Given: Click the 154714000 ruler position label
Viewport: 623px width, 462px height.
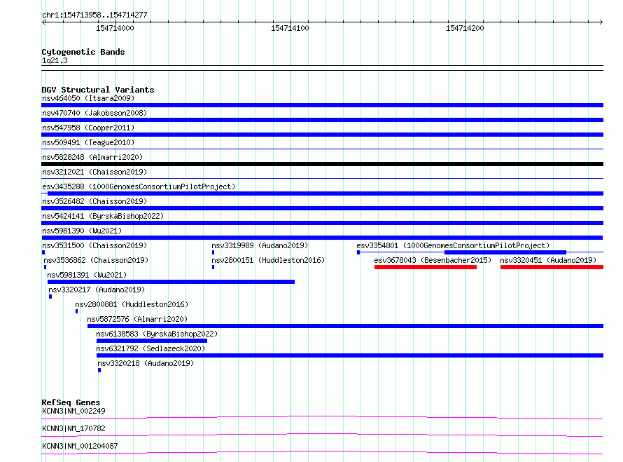Looking at the screenshot, I should (x=115, y=28).
